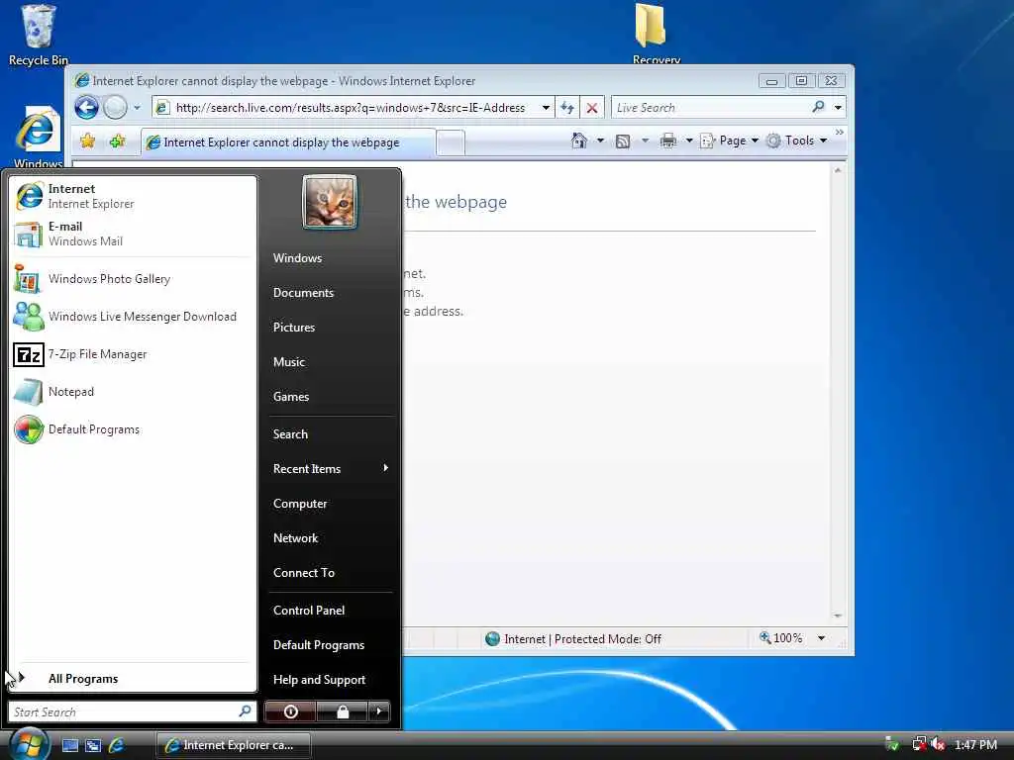Open Recycle Bin on desktop
Screen dimensions: 1014x760
tap(39, 36)
